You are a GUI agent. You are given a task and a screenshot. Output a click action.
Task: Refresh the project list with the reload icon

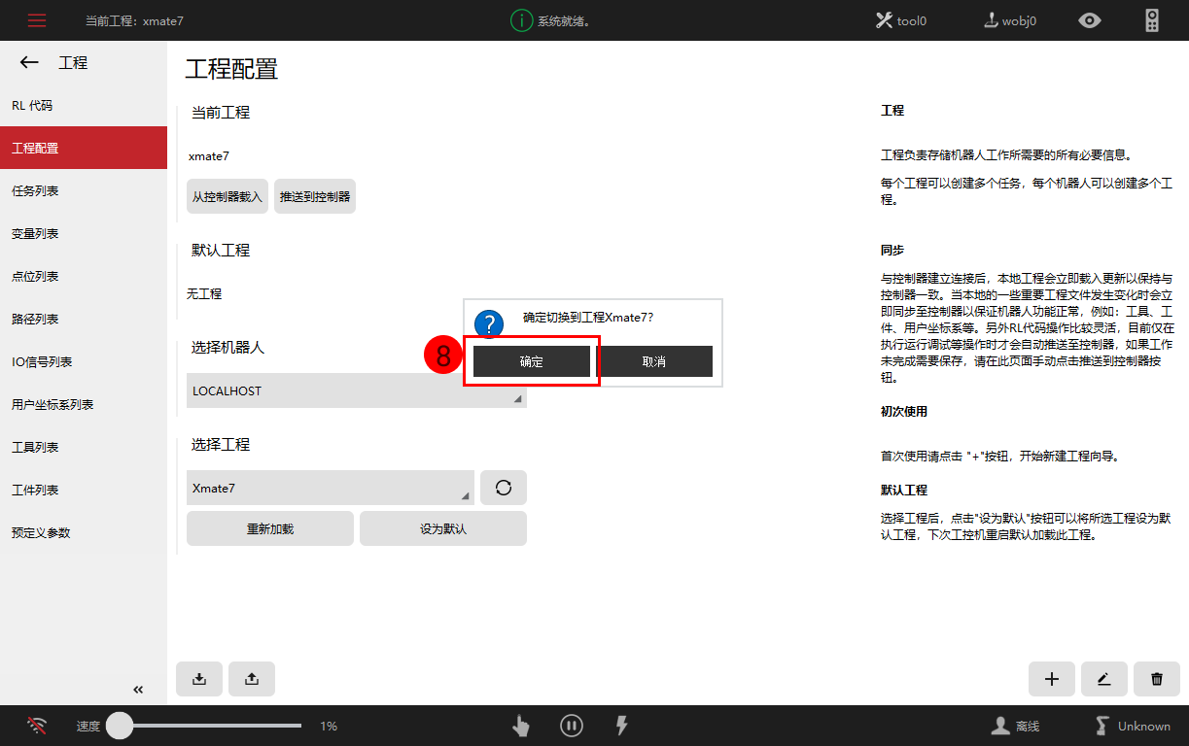point(504,488)
